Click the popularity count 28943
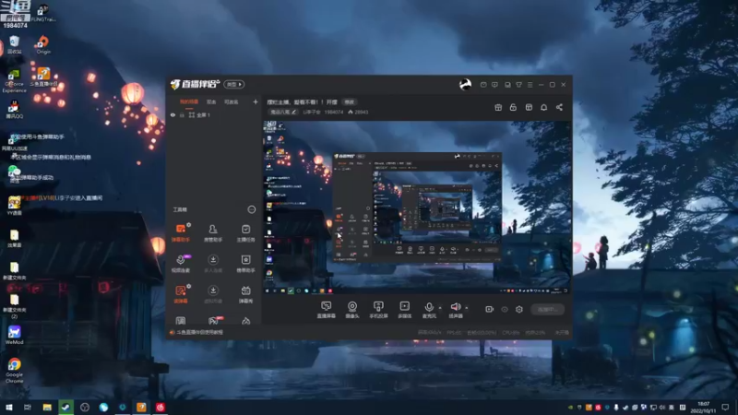738x415 pixels. pos(362,112)
